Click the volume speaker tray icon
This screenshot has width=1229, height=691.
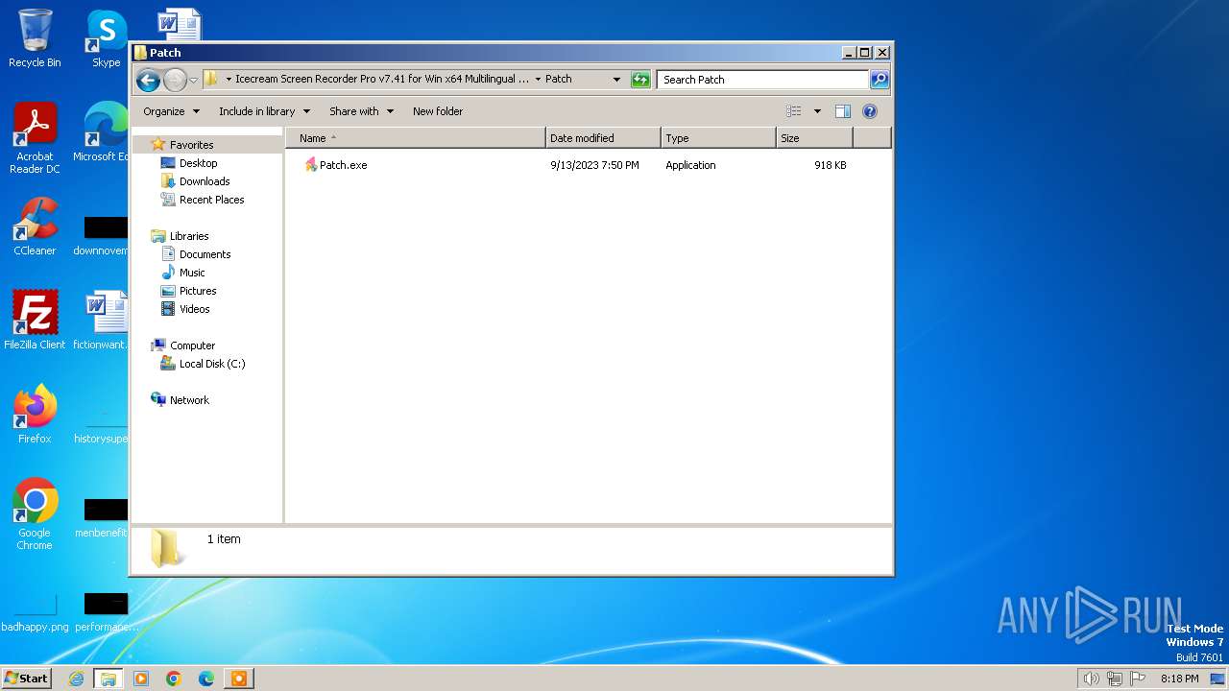point(1091,679)
